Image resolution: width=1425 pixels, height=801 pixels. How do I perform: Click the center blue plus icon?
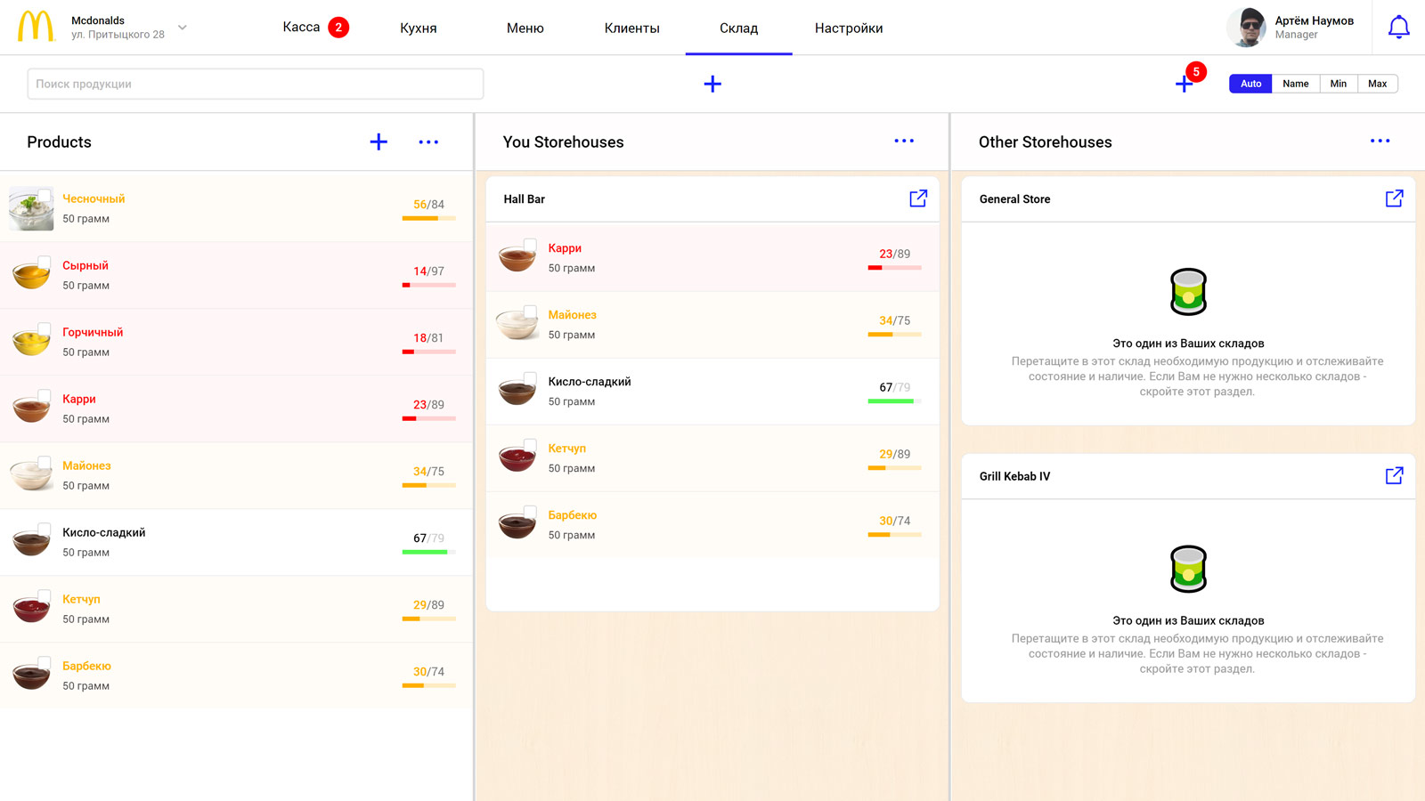coord(712,84)
